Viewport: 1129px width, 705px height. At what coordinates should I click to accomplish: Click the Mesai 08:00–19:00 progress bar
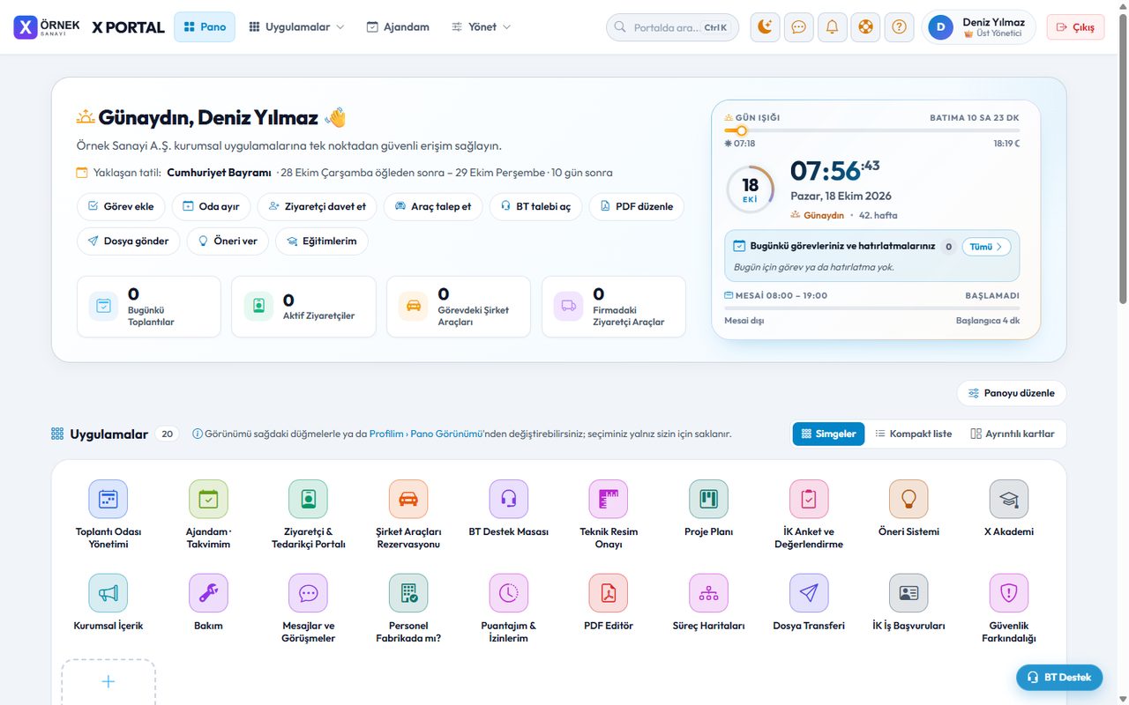tap(871, 308)
